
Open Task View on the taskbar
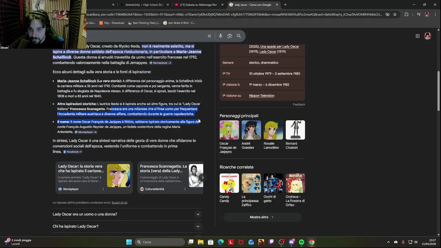pyautogui.click(x=191, y=242)
